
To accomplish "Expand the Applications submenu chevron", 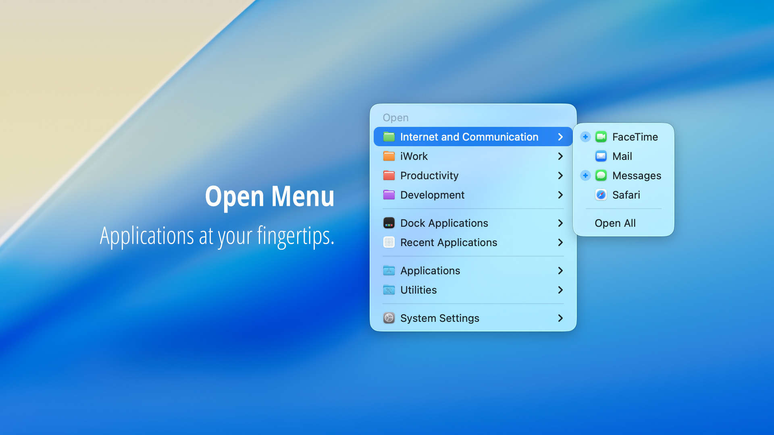I will click(x=560, y=271).
